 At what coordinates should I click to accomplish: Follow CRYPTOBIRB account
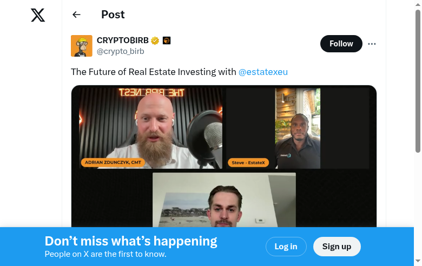coord(341,44)
